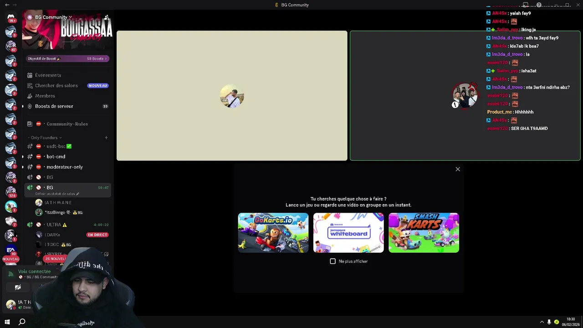
Task: Select user *itzzBinngo in BG voice channel
Action: click(59, 213)
